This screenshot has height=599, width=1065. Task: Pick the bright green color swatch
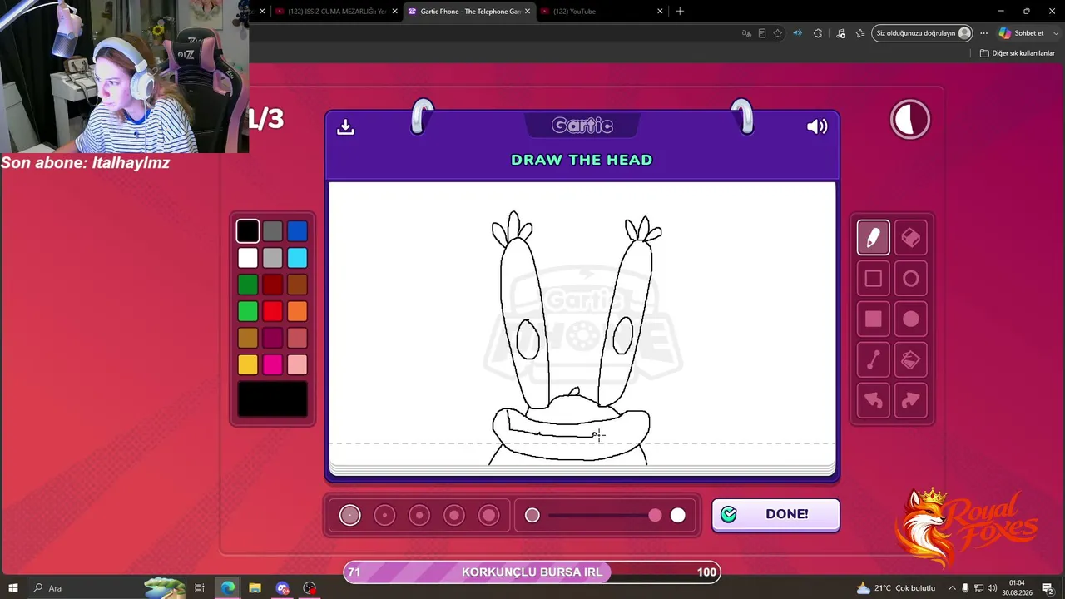click(248, 311)
